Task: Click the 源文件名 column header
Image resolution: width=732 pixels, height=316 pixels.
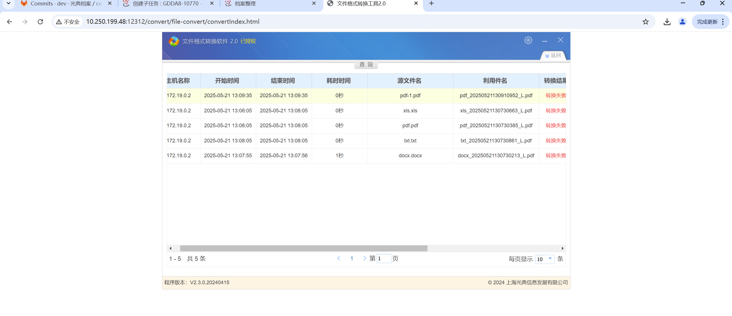Action: tap(410, 81)
